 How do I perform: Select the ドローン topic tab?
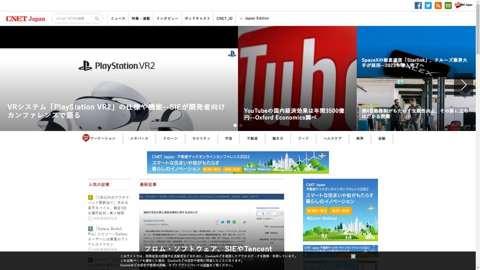point(170,138)
